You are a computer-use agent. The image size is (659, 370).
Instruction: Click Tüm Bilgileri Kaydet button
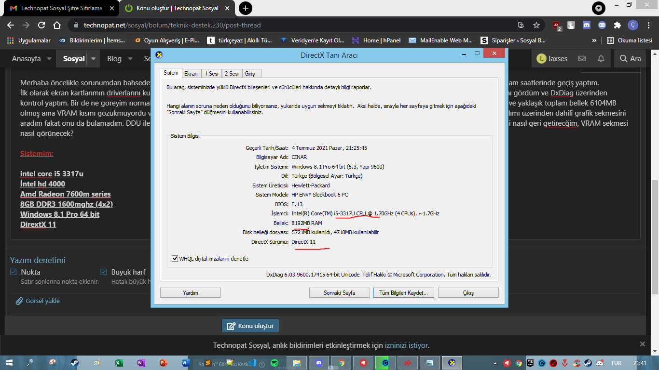point(404,293)
